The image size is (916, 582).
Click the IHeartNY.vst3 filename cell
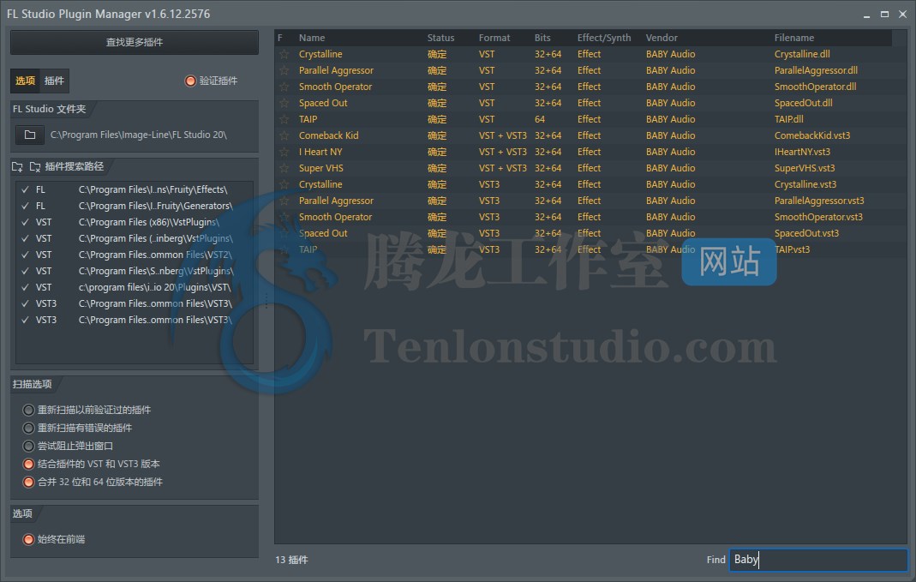(x=802, y=153)
